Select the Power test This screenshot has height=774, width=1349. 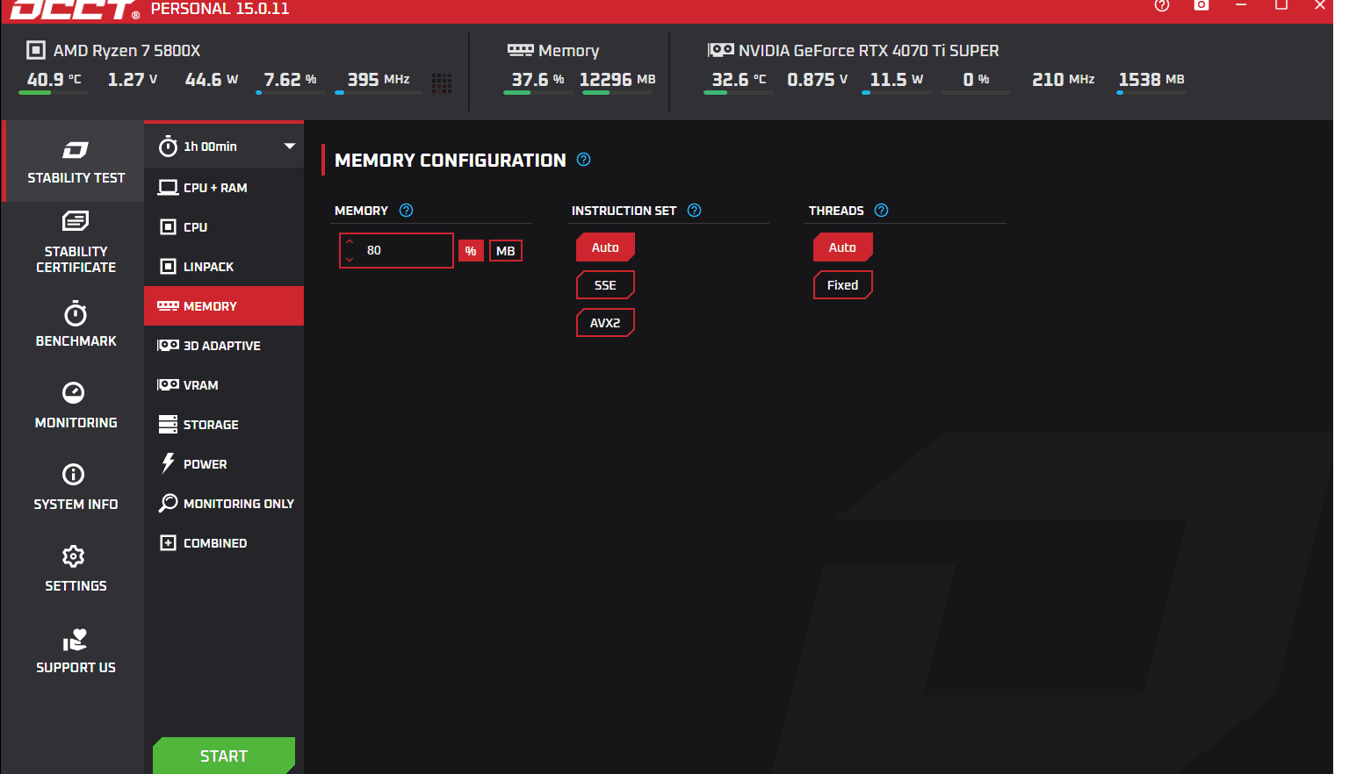(x=224, y=463)
